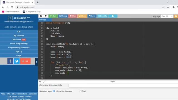The width and height of the screenshot is (178, 100).
Task: Open the About footer link
Action: tap(3, 94)
